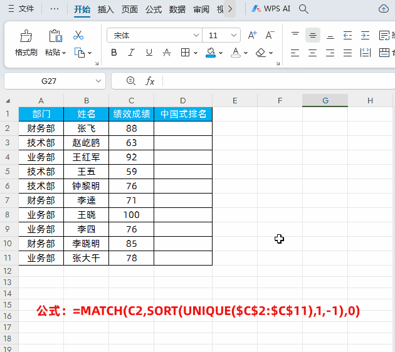Image resolution: width=395 pixels, height=352 pixels.
Task: Select the 中国式排名 header cell
Action: click(183, 114)
